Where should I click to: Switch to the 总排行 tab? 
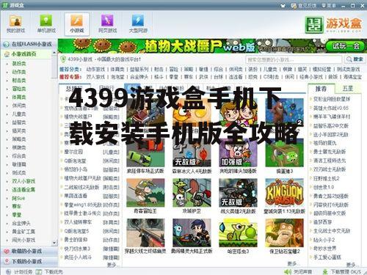click(74, 89)
